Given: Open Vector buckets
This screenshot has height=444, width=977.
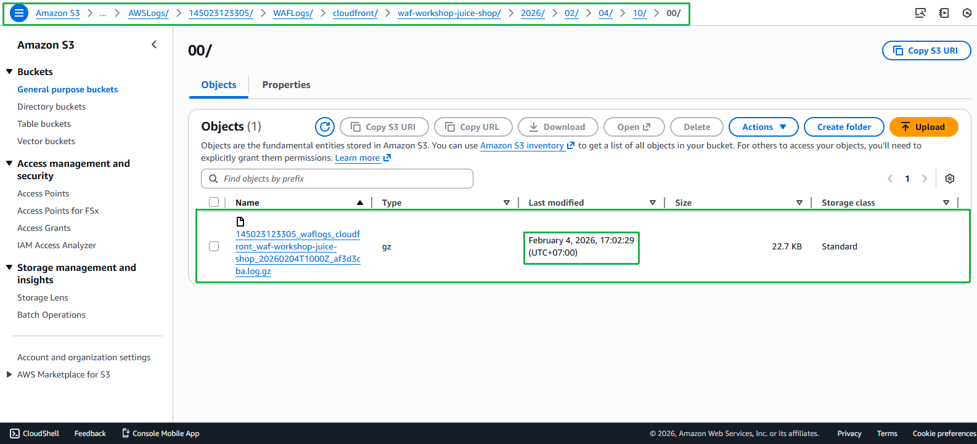Looking at the screenshot, I should [46, 141].
